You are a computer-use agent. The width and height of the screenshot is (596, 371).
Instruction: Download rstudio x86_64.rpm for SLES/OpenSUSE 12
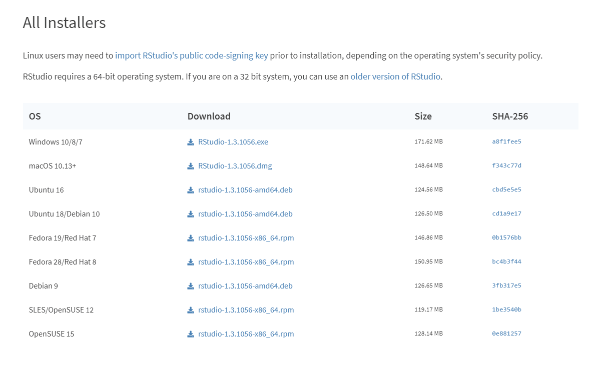pyautogui.click(x=246, y=310)
